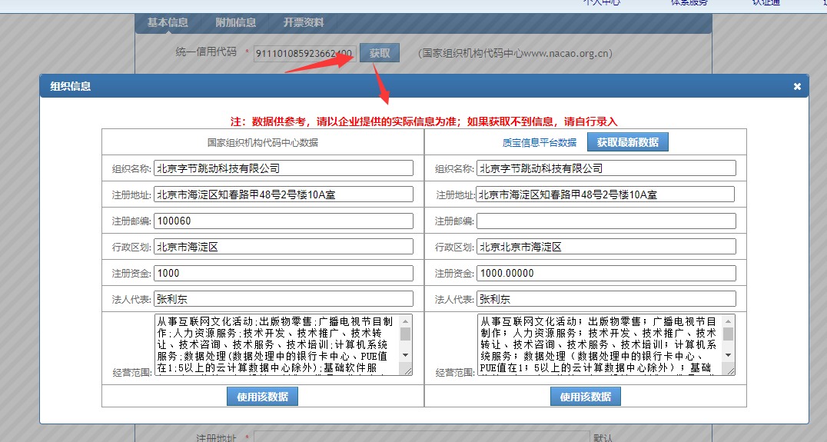827x442 pixels.
Task: Click left 经营范围 textarea resize handle
Action: 408,371
